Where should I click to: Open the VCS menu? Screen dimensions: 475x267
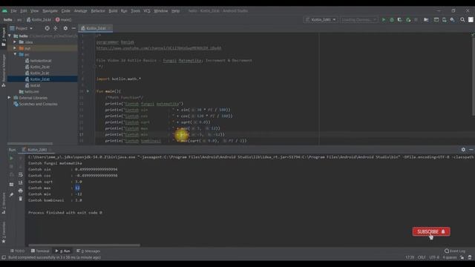tap(147, 10)
